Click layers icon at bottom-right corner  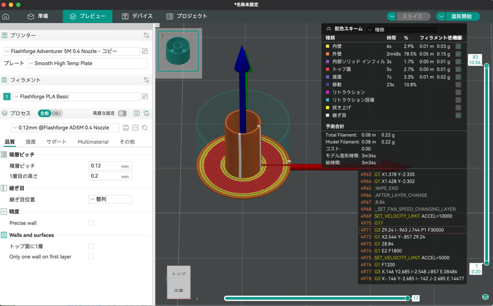click(485, 297)
